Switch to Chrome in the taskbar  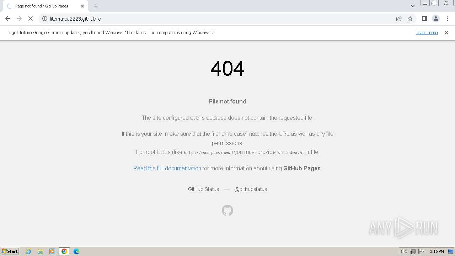(x=64, y=251)
